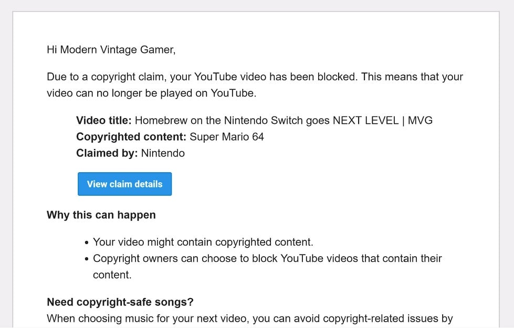Select the greeting Hi Modern Vintage Gamer
The width and height of the screenshot is (514, 328).
(110, 49)
